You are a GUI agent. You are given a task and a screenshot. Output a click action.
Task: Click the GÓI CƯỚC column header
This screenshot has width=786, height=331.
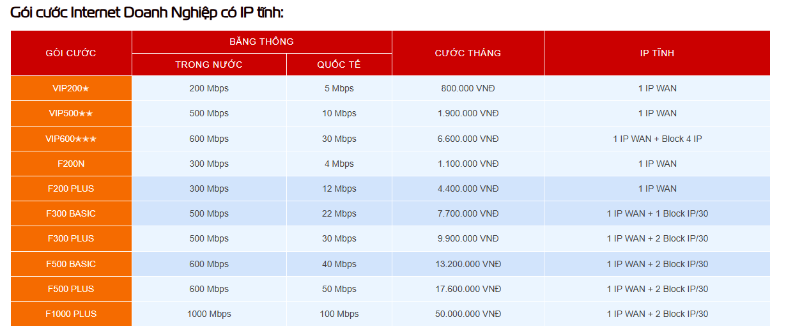point(71,53)
